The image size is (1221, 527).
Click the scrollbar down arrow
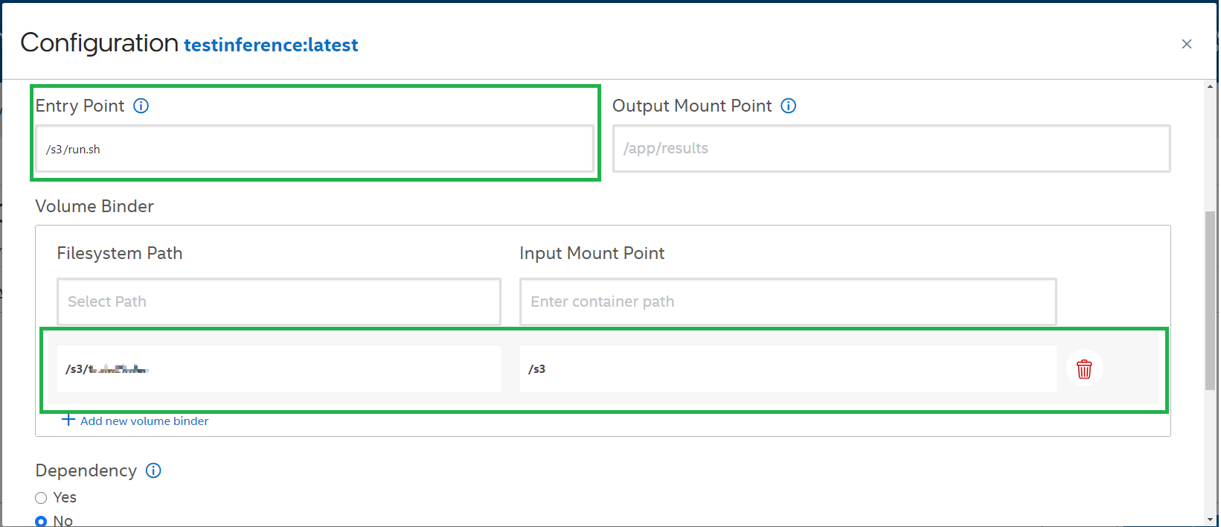click(1210, 520)
